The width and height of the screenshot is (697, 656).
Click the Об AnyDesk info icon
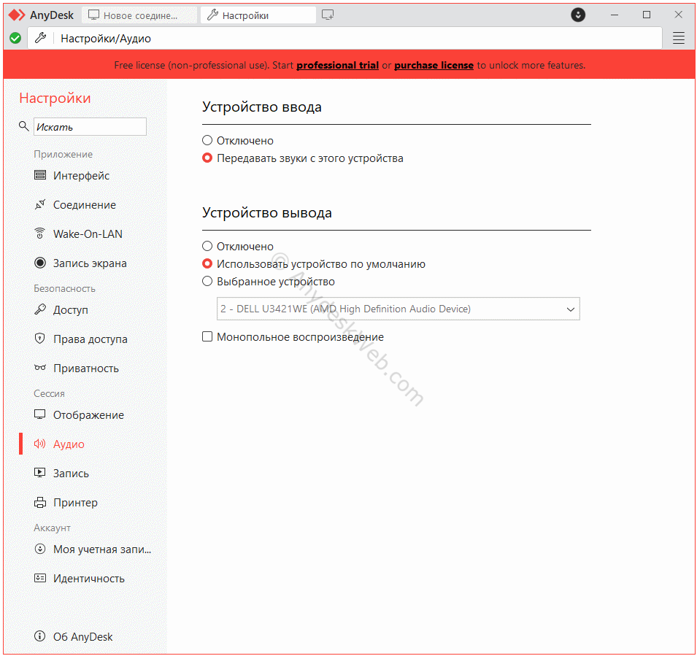(x=40, y=636)
